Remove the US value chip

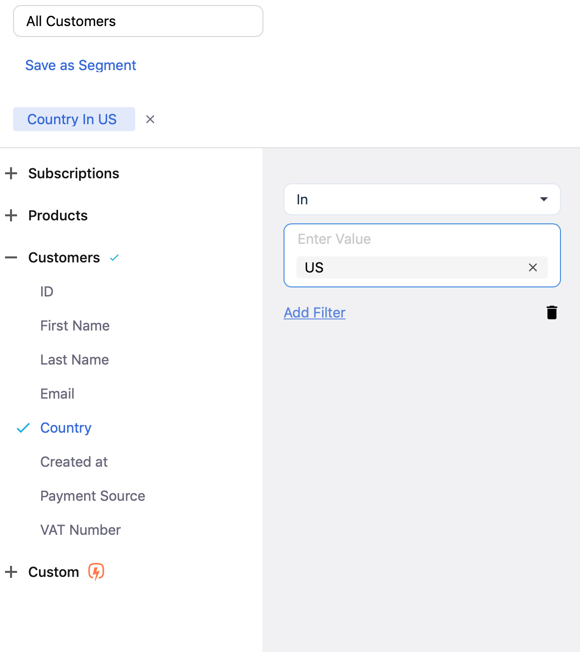pyautogui.click(x=532, y=267)
